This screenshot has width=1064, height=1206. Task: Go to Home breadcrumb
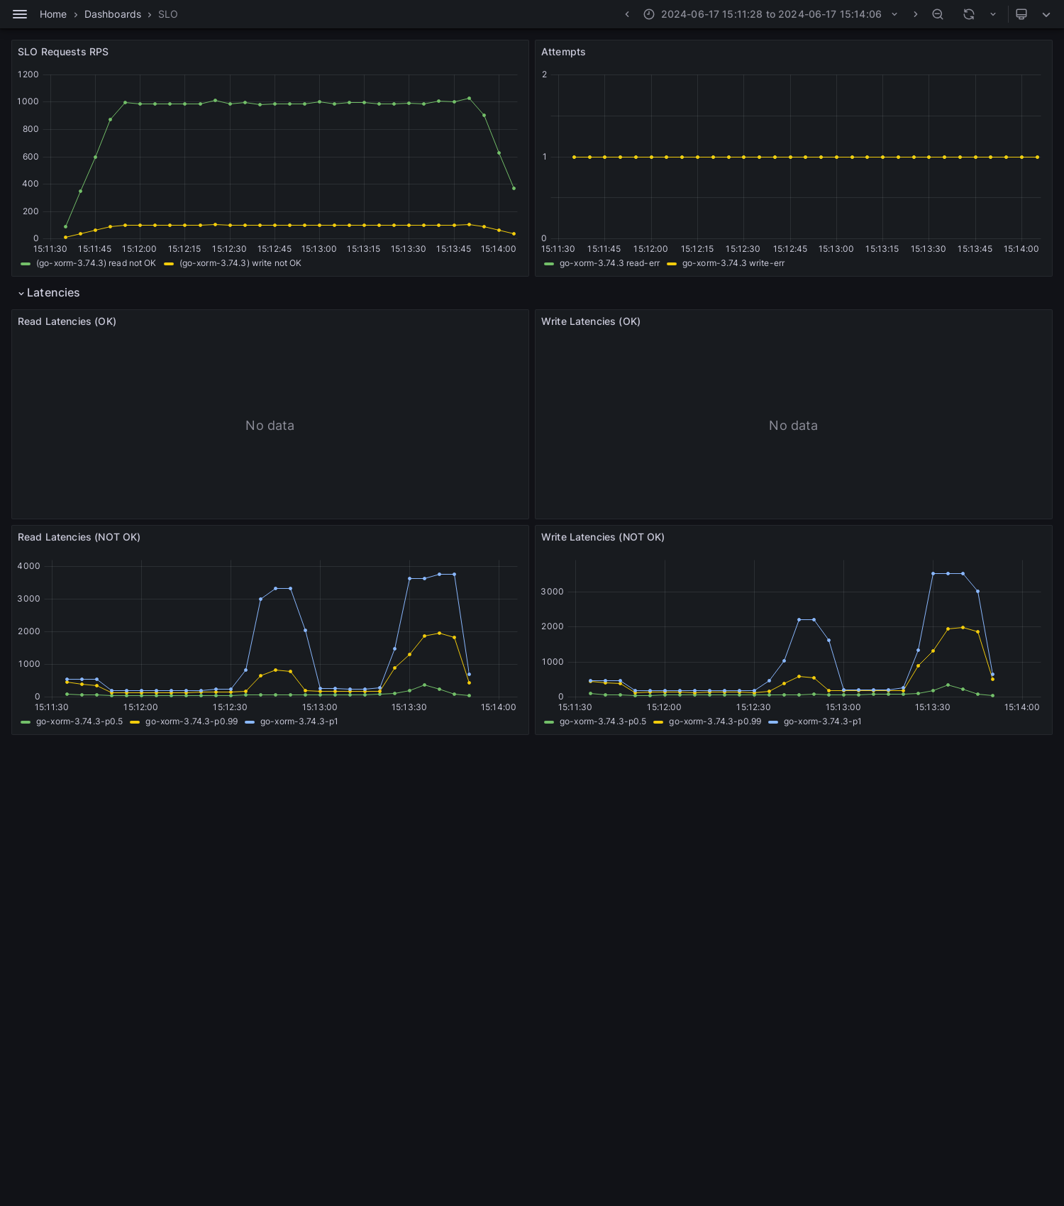tap(53, 14)
